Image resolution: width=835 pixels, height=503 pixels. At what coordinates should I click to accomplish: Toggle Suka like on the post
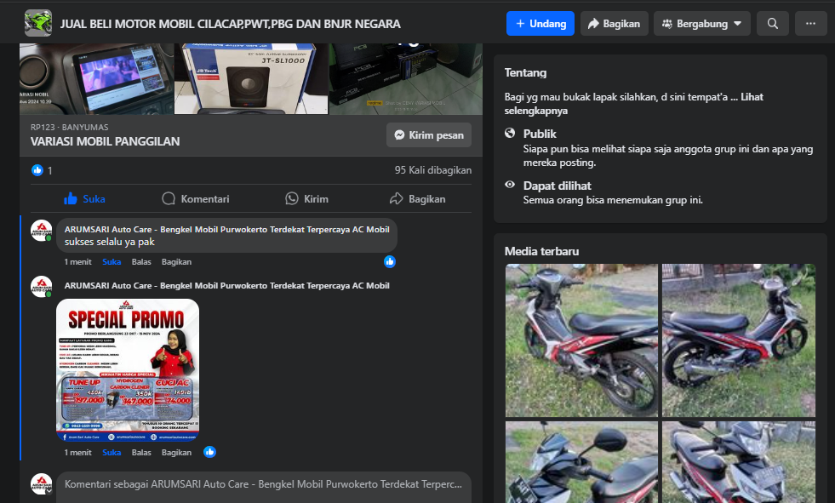point(84,198)
